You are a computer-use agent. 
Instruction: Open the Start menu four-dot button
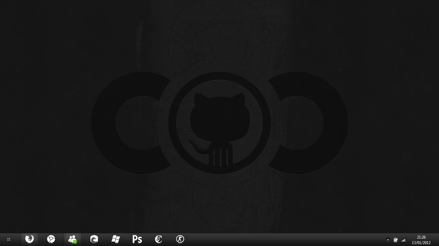[9, 239]
